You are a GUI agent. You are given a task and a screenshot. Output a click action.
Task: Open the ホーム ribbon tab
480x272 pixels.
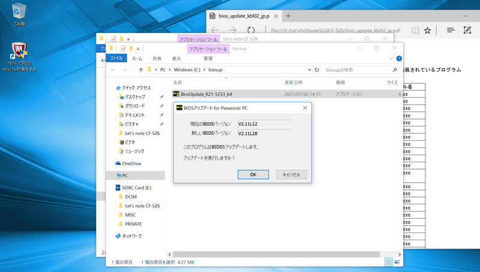point(137,58)
